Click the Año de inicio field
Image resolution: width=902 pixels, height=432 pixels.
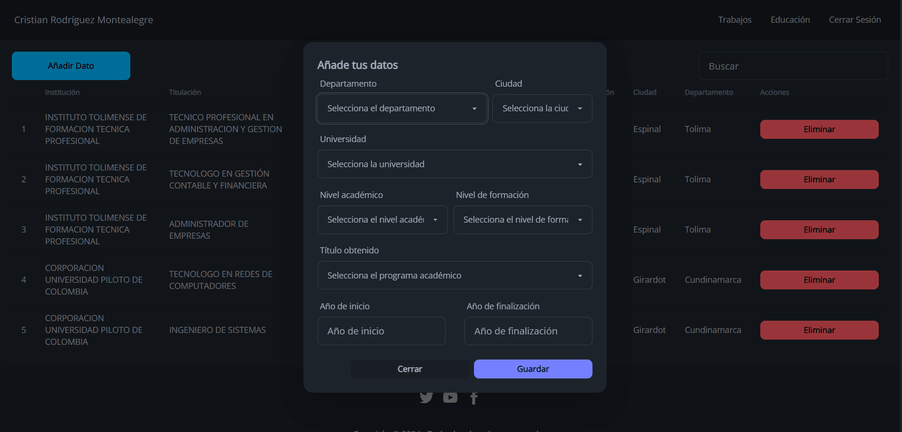click(x=382, y=331)
